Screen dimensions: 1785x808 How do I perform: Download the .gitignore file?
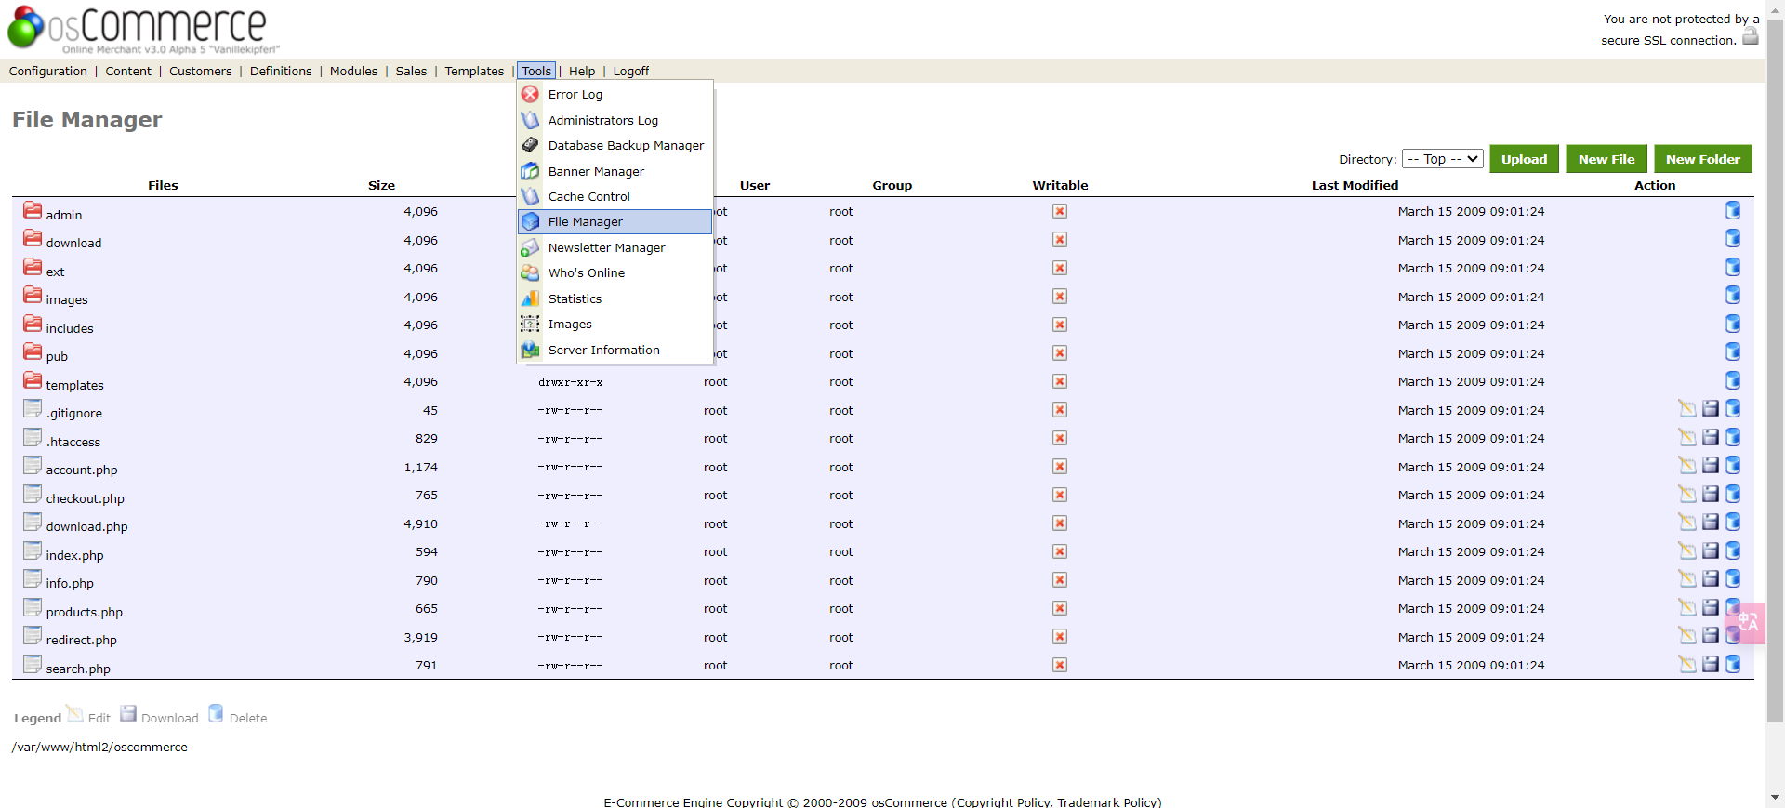[1711, 408]
